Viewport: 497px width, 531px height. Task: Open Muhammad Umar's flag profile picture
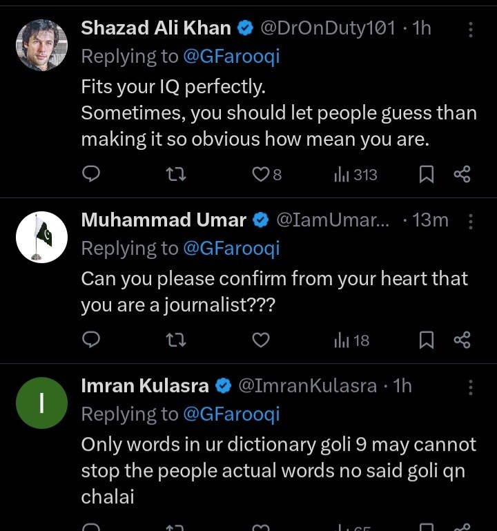point(41,237)
